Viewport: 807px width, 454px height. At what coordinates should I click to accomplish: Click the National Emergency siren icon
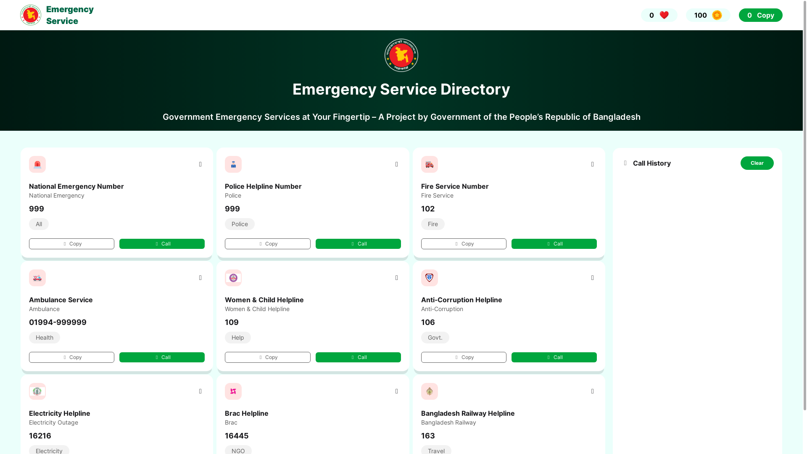tap(37, 164)
